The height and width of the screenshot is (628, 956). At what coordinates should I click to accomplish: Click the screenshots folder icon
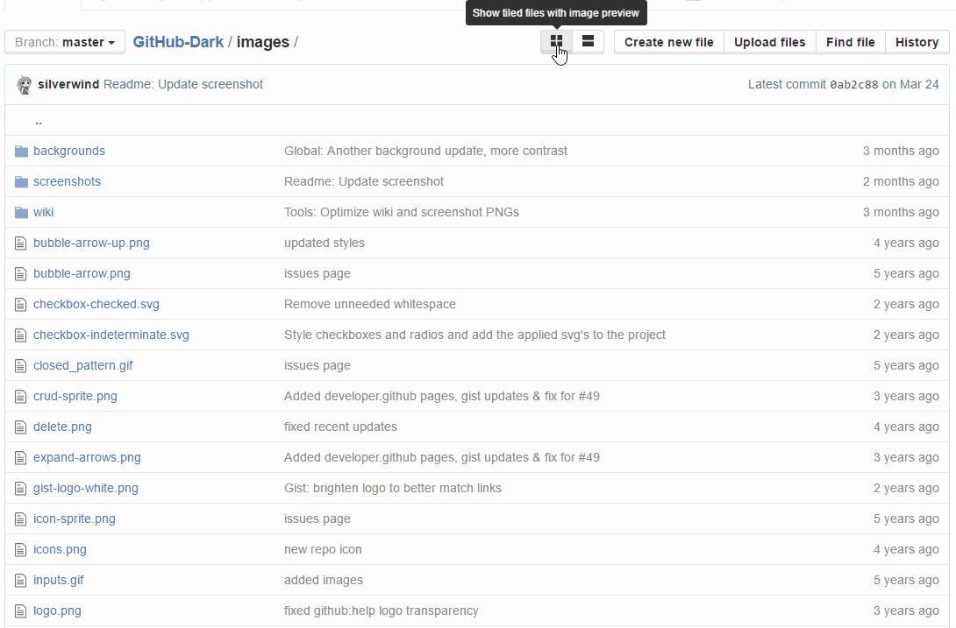tap(20, 180)
